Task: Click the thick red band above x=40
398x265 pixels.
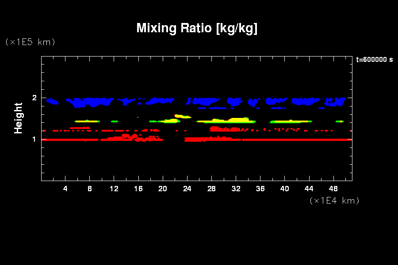Action: (x=285, y=140)
